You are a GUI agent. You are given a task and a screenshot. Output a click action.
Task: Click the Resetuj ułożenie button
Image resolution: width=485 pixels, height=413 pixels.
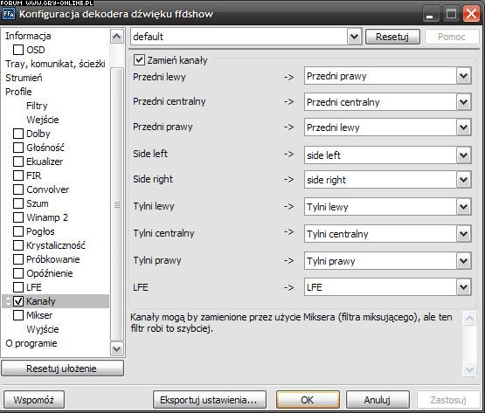(x=62, y=368)
